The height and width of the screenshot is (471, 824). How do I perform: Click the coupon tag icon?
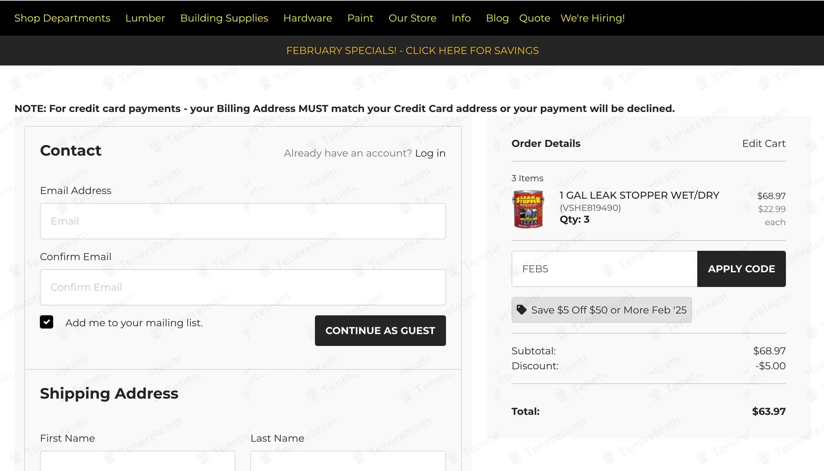pyautogui.click(x=521, y=309)
